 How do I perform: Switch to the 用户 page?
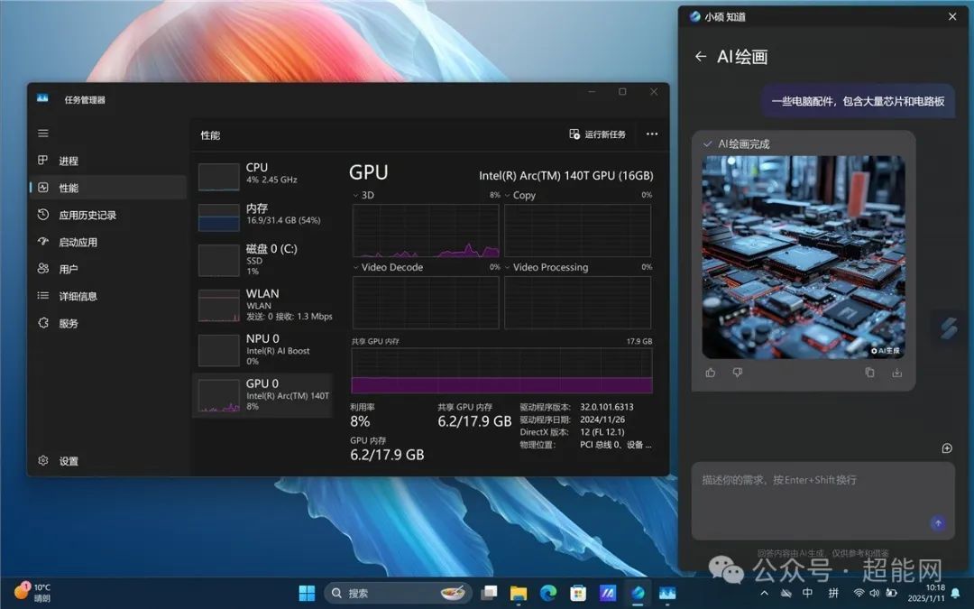click(107, 269)
